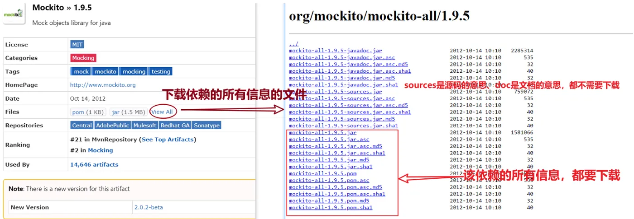This screenshot has width=634, height=219.
Task: Click the 'mock' tag
Action: click(x=81, y=71)
